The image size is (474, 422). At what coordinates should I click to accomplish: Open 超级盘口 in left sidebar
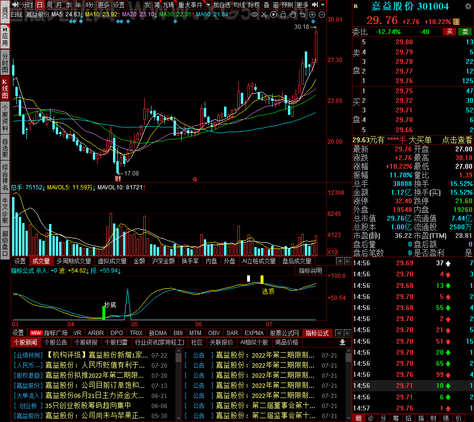coord(5,243)
